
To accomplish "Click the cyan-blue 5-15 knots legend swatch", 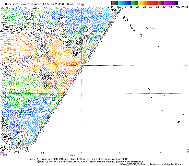I will 124,3.
